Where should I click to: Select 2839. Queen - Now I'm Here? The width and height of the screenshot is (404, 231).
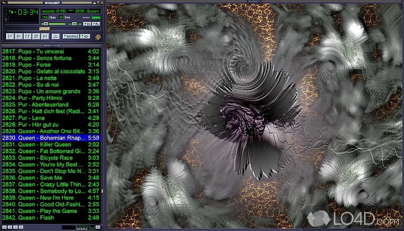point(51,198)
